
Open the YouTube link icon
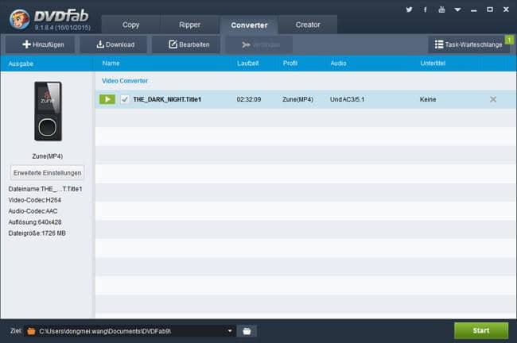click(442, 10)
